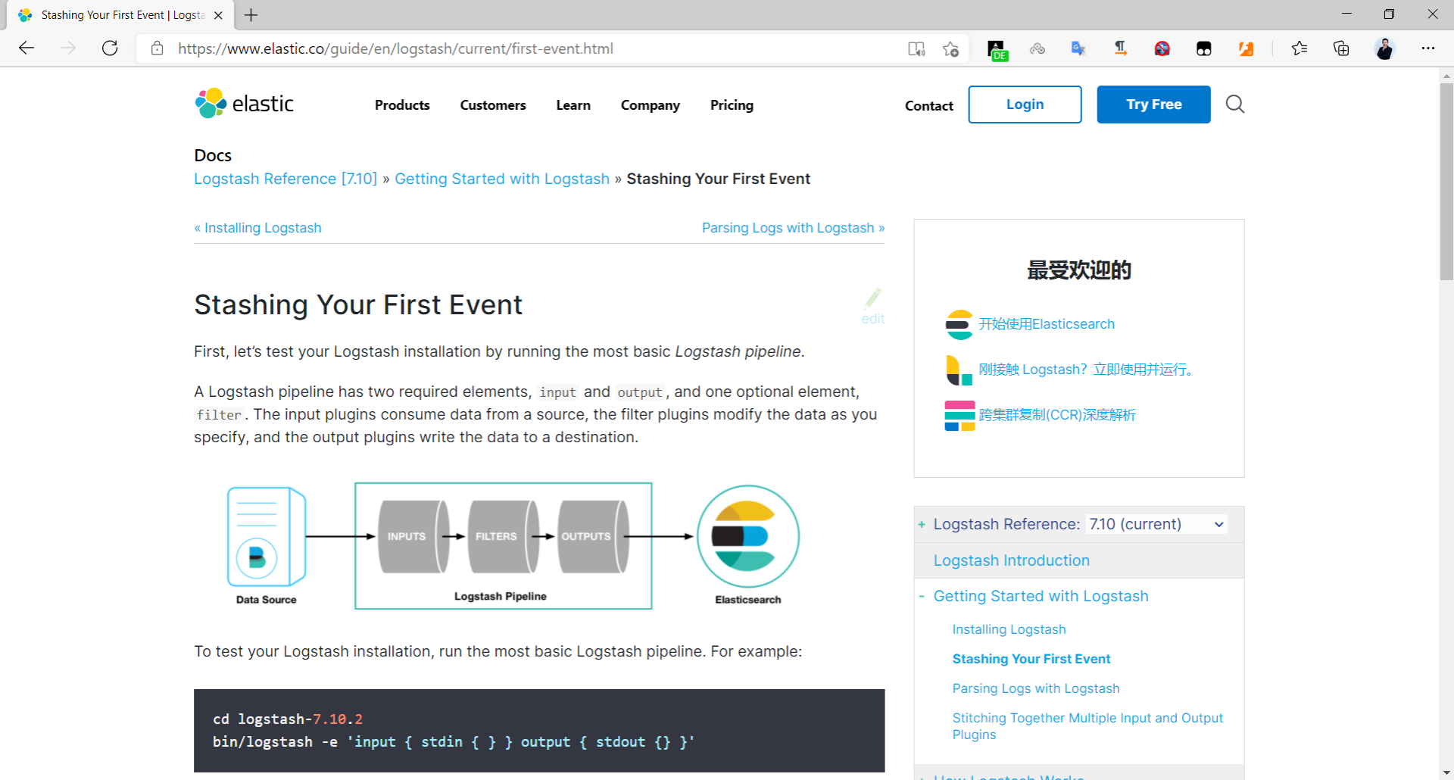1454x780 pixels.
Task: Open Stitching Together Multiple Input and Output Plugins
Action: (1087, 726)
